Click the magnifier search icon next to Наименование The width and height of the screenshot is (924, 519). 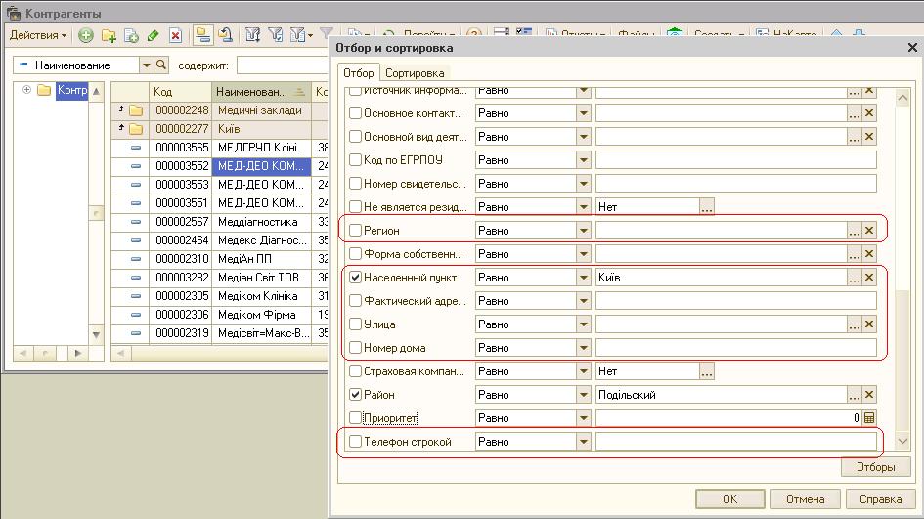(161, 65)
